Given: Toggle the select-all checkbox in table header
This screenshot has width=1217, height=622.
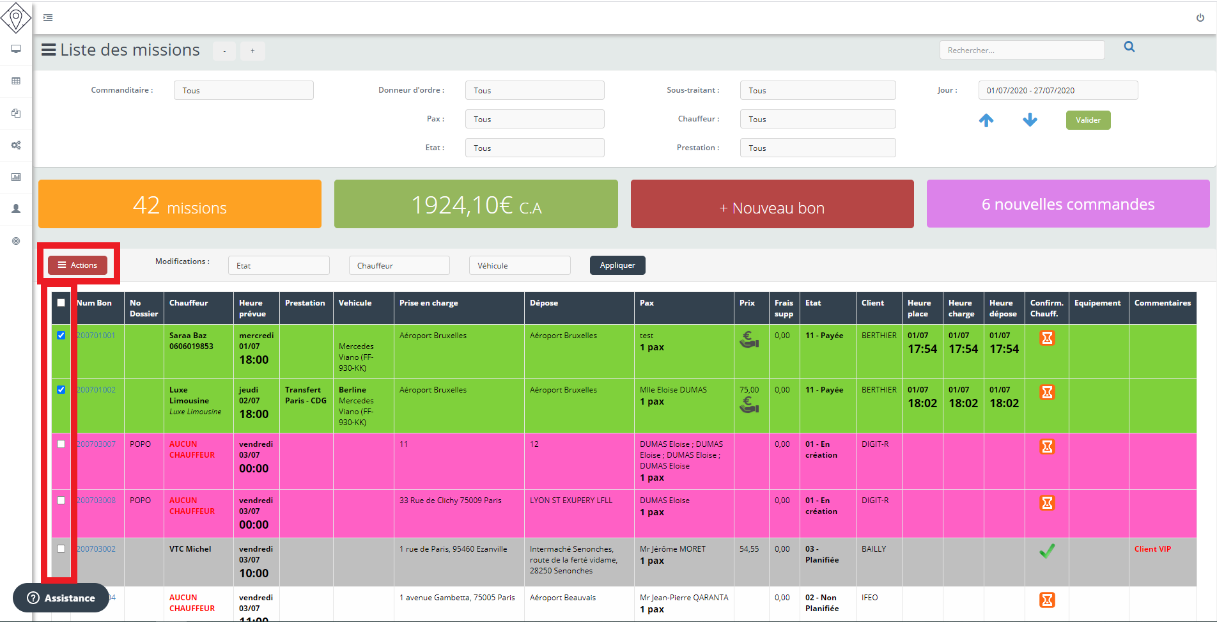Looking at the screenshot, I should 61,303.
